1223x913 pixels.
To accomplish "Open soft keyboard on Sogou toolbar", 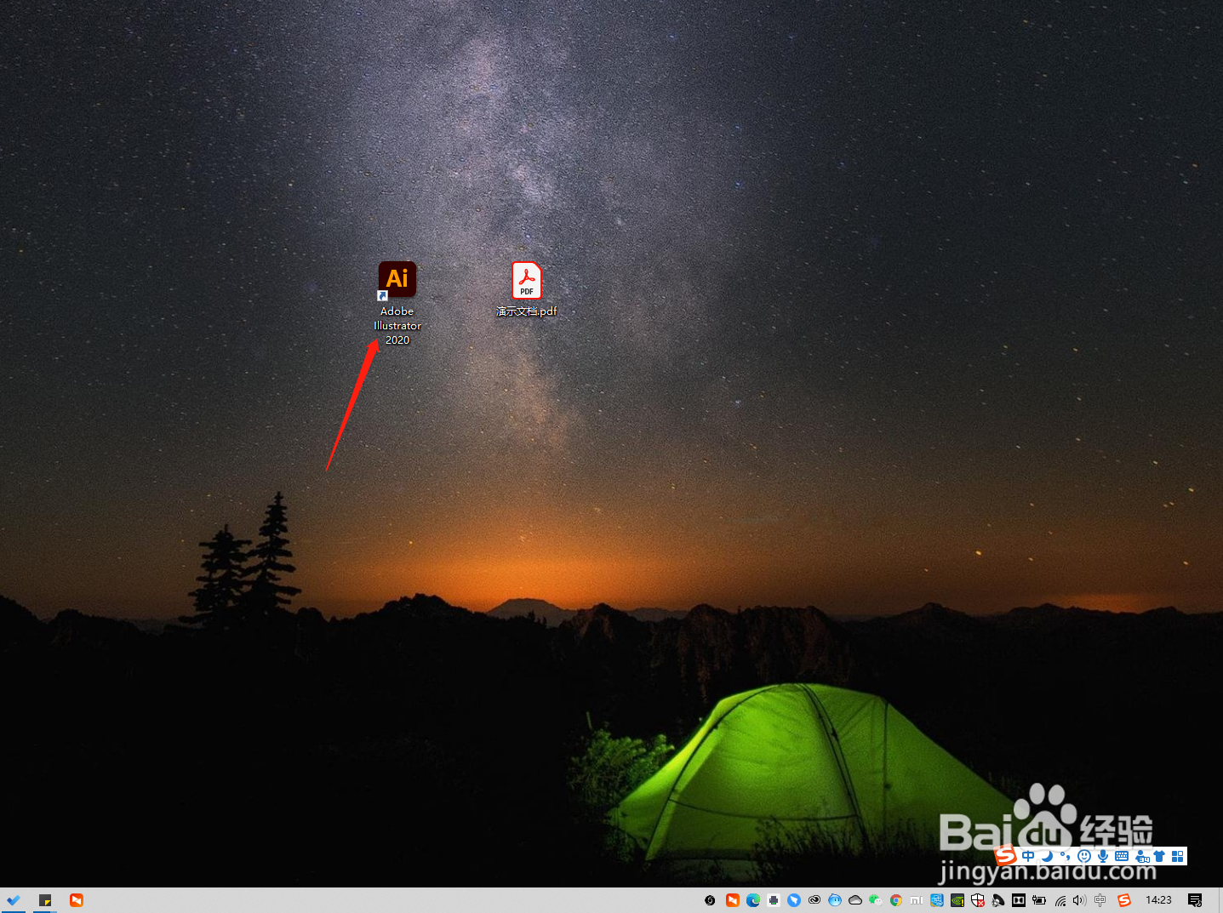I will click(1122, 856).
